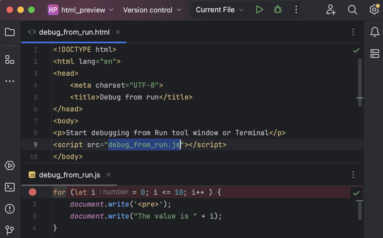
Task: Open the Notifications bell
Action: pos(375,32)
